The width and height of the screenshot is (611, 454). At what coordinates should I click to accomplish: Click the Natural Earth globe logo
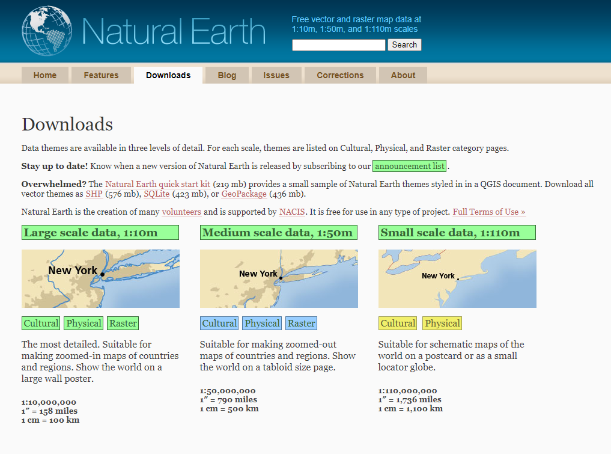(x=46, y=31)
